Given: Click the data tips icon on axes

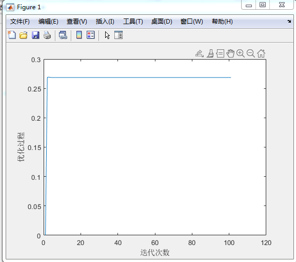Looking at the screenshot, I should 220,53.
